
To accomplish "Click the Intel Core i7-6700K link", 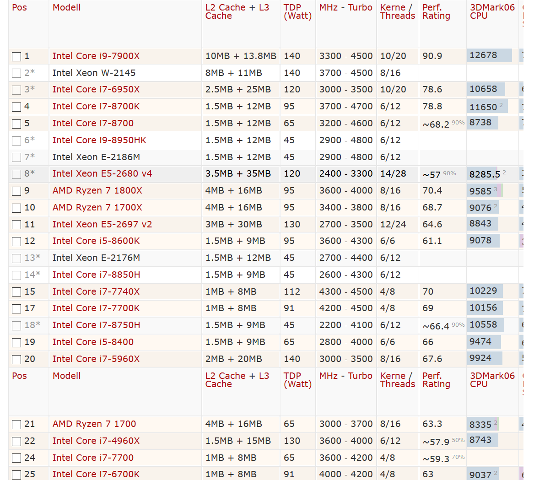I will coord(96,474).
